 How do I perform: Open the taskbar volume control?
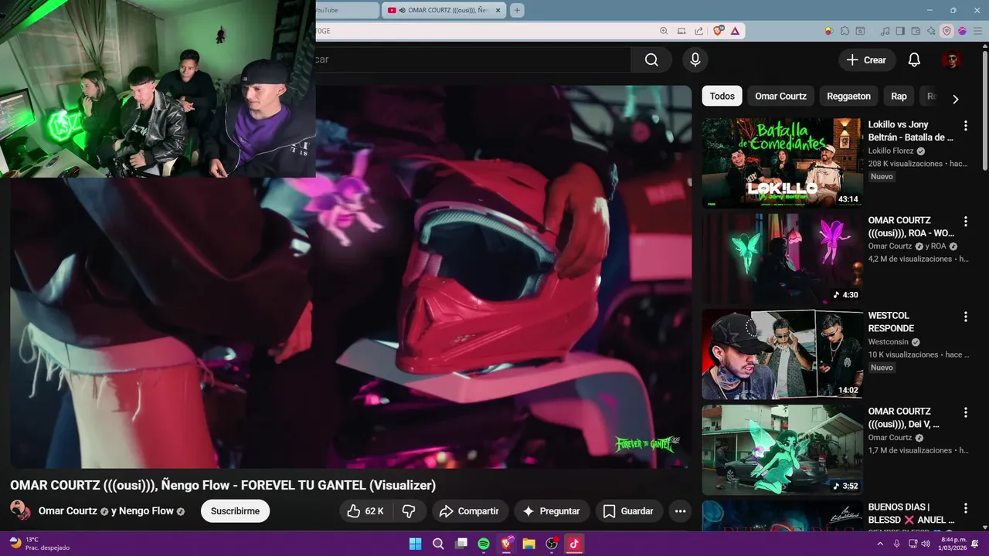tap(926, 544)
